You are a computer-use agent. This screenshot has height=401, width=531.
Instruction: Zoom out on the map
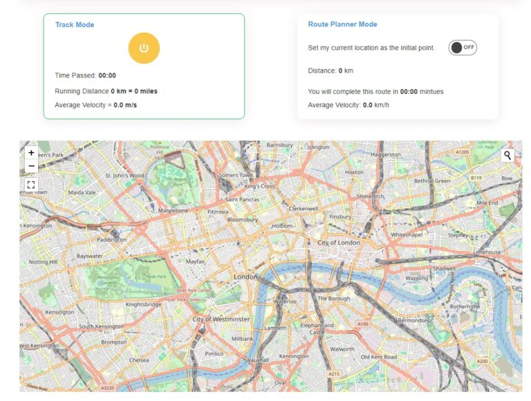(31, 167)
